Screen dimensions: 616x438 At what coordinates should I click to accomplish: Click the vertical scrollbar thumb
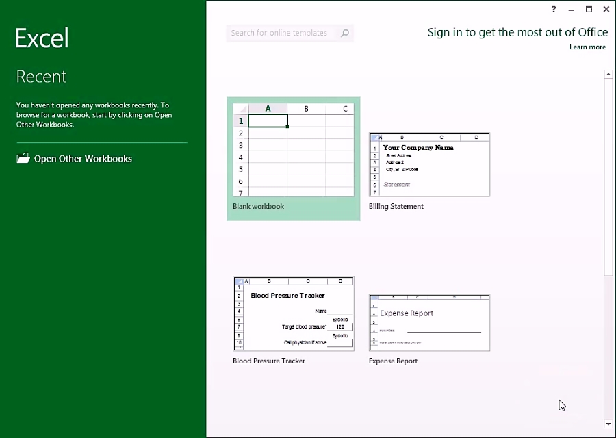click(608, 177)
